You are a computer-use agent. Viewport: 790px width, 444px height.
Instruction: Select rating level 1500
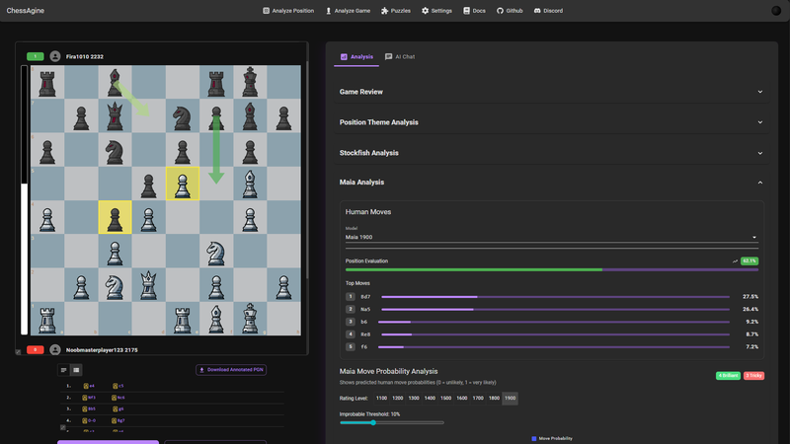click(445, 398)
